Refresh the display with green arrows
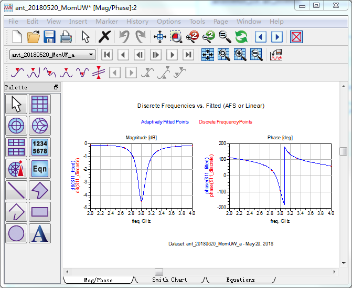Viewport: 352px width, 288px height. (x=241, y=37)
